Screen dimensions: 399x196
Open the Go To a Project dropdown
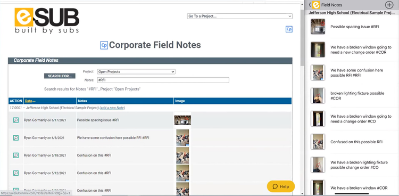(240, 17)
